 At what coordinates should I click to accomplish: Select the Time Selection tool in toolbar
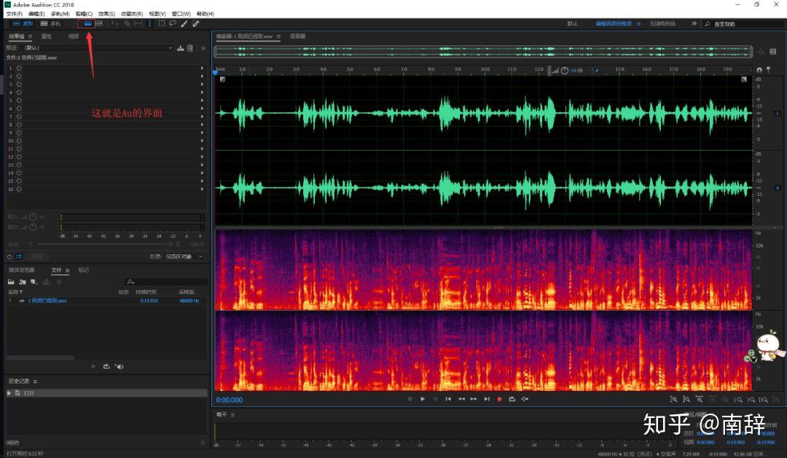pos(150,23)
